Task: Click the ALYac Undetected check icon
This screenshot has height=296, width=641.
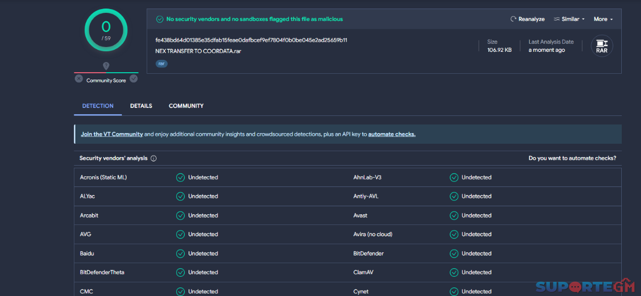Action: (181, 196)
